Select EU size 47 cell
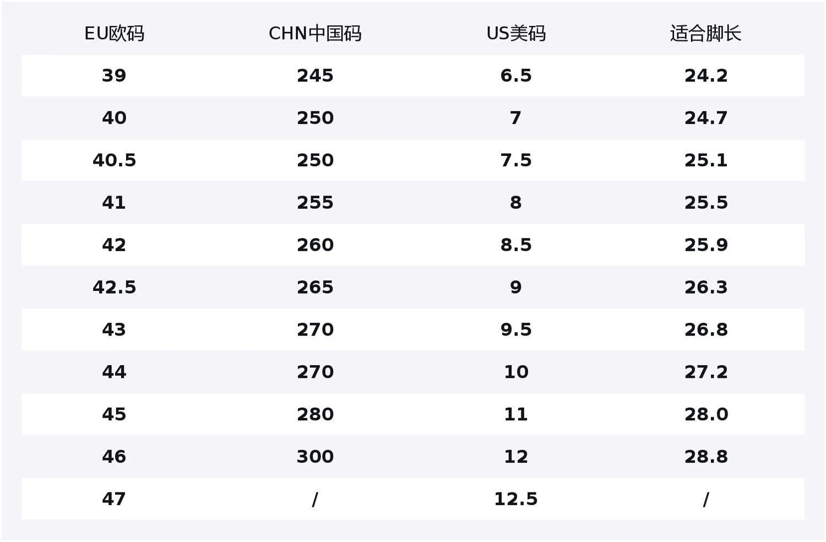Screen dimensions: 826x542 tap(114, 499)
